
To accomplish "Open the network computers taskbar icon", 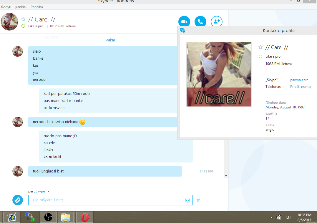I will pyautogui.click(x=30, y=217).
